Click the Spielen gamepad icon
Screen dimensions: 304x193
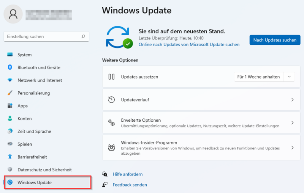click(10, 144)
